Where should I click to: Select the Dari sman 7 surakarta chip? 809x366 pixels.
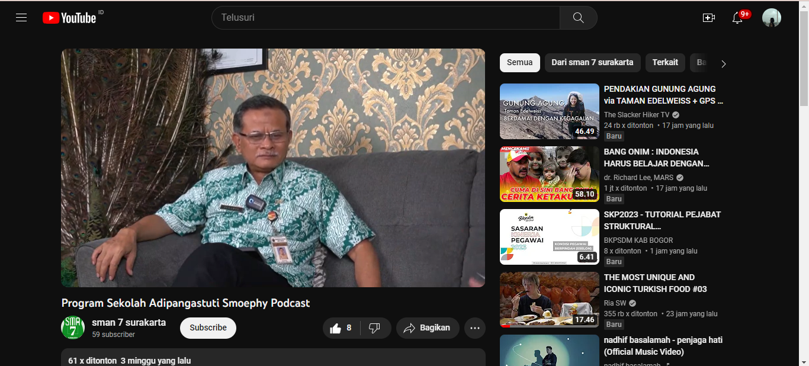[x=592, y=62]
